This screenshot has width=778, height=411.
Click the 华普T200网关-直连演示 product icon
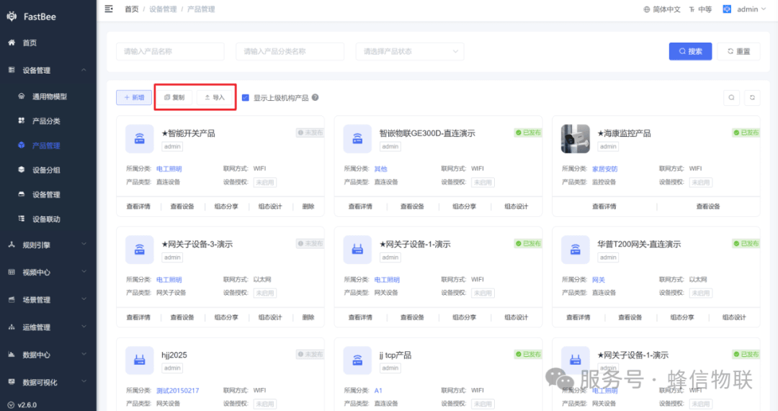click(x=575, y=249)
